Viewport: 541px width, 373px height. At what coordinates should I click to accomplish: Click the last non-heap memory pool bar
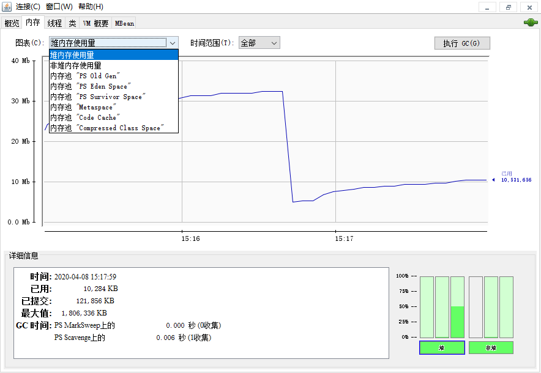click(506, 307)
